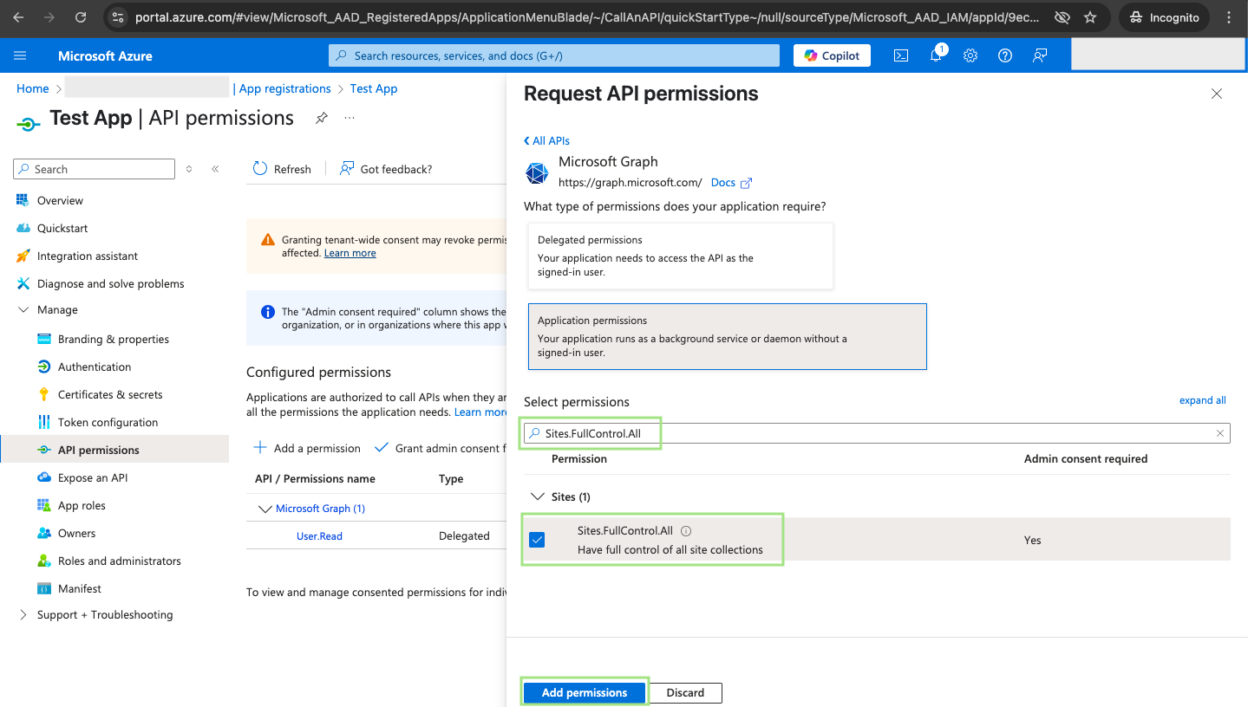The image size is (1248, 707).
Task: Open the ellipsis menu next to the pin
Action: point(350,118)
